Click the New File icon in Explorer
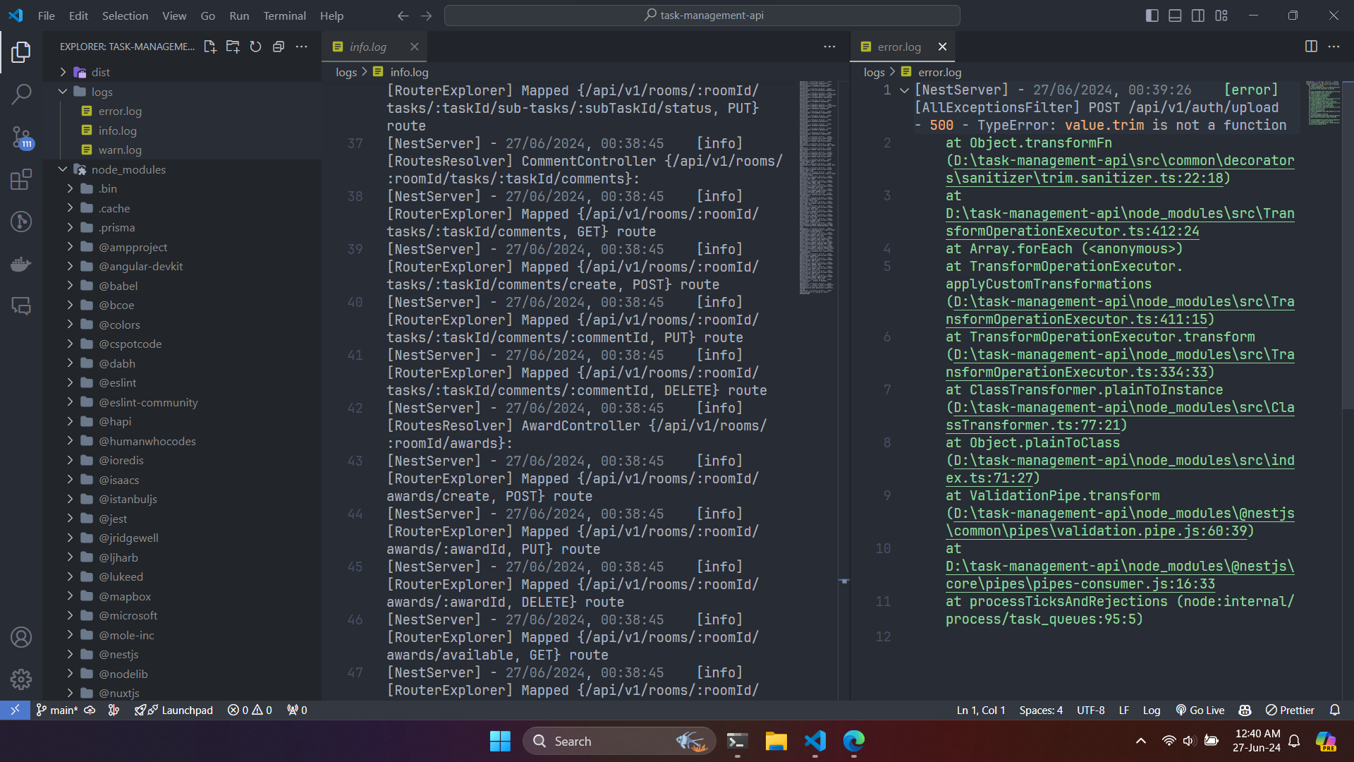This screenshot has height=762, width=1354. click(x=209, y=47)
